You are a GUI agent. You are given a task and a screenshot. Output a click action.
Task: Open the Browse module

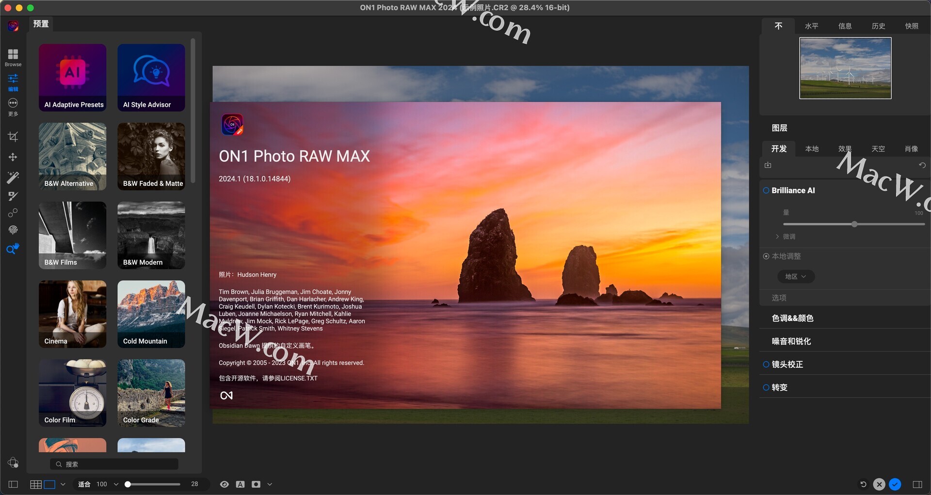(13, 57)
